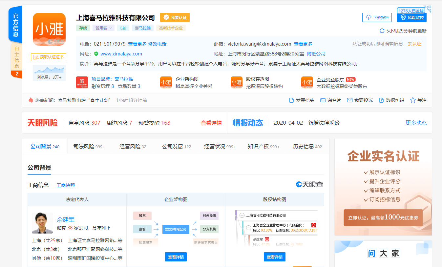Select the 知识产权 tab
The width and height of the screenshot is (442, 267).
(263, 147)
